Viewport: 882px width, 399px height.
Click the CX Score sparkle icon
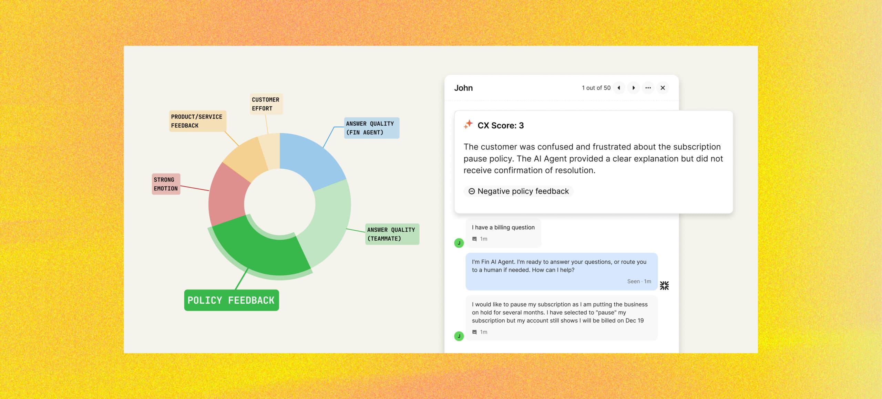468,125
